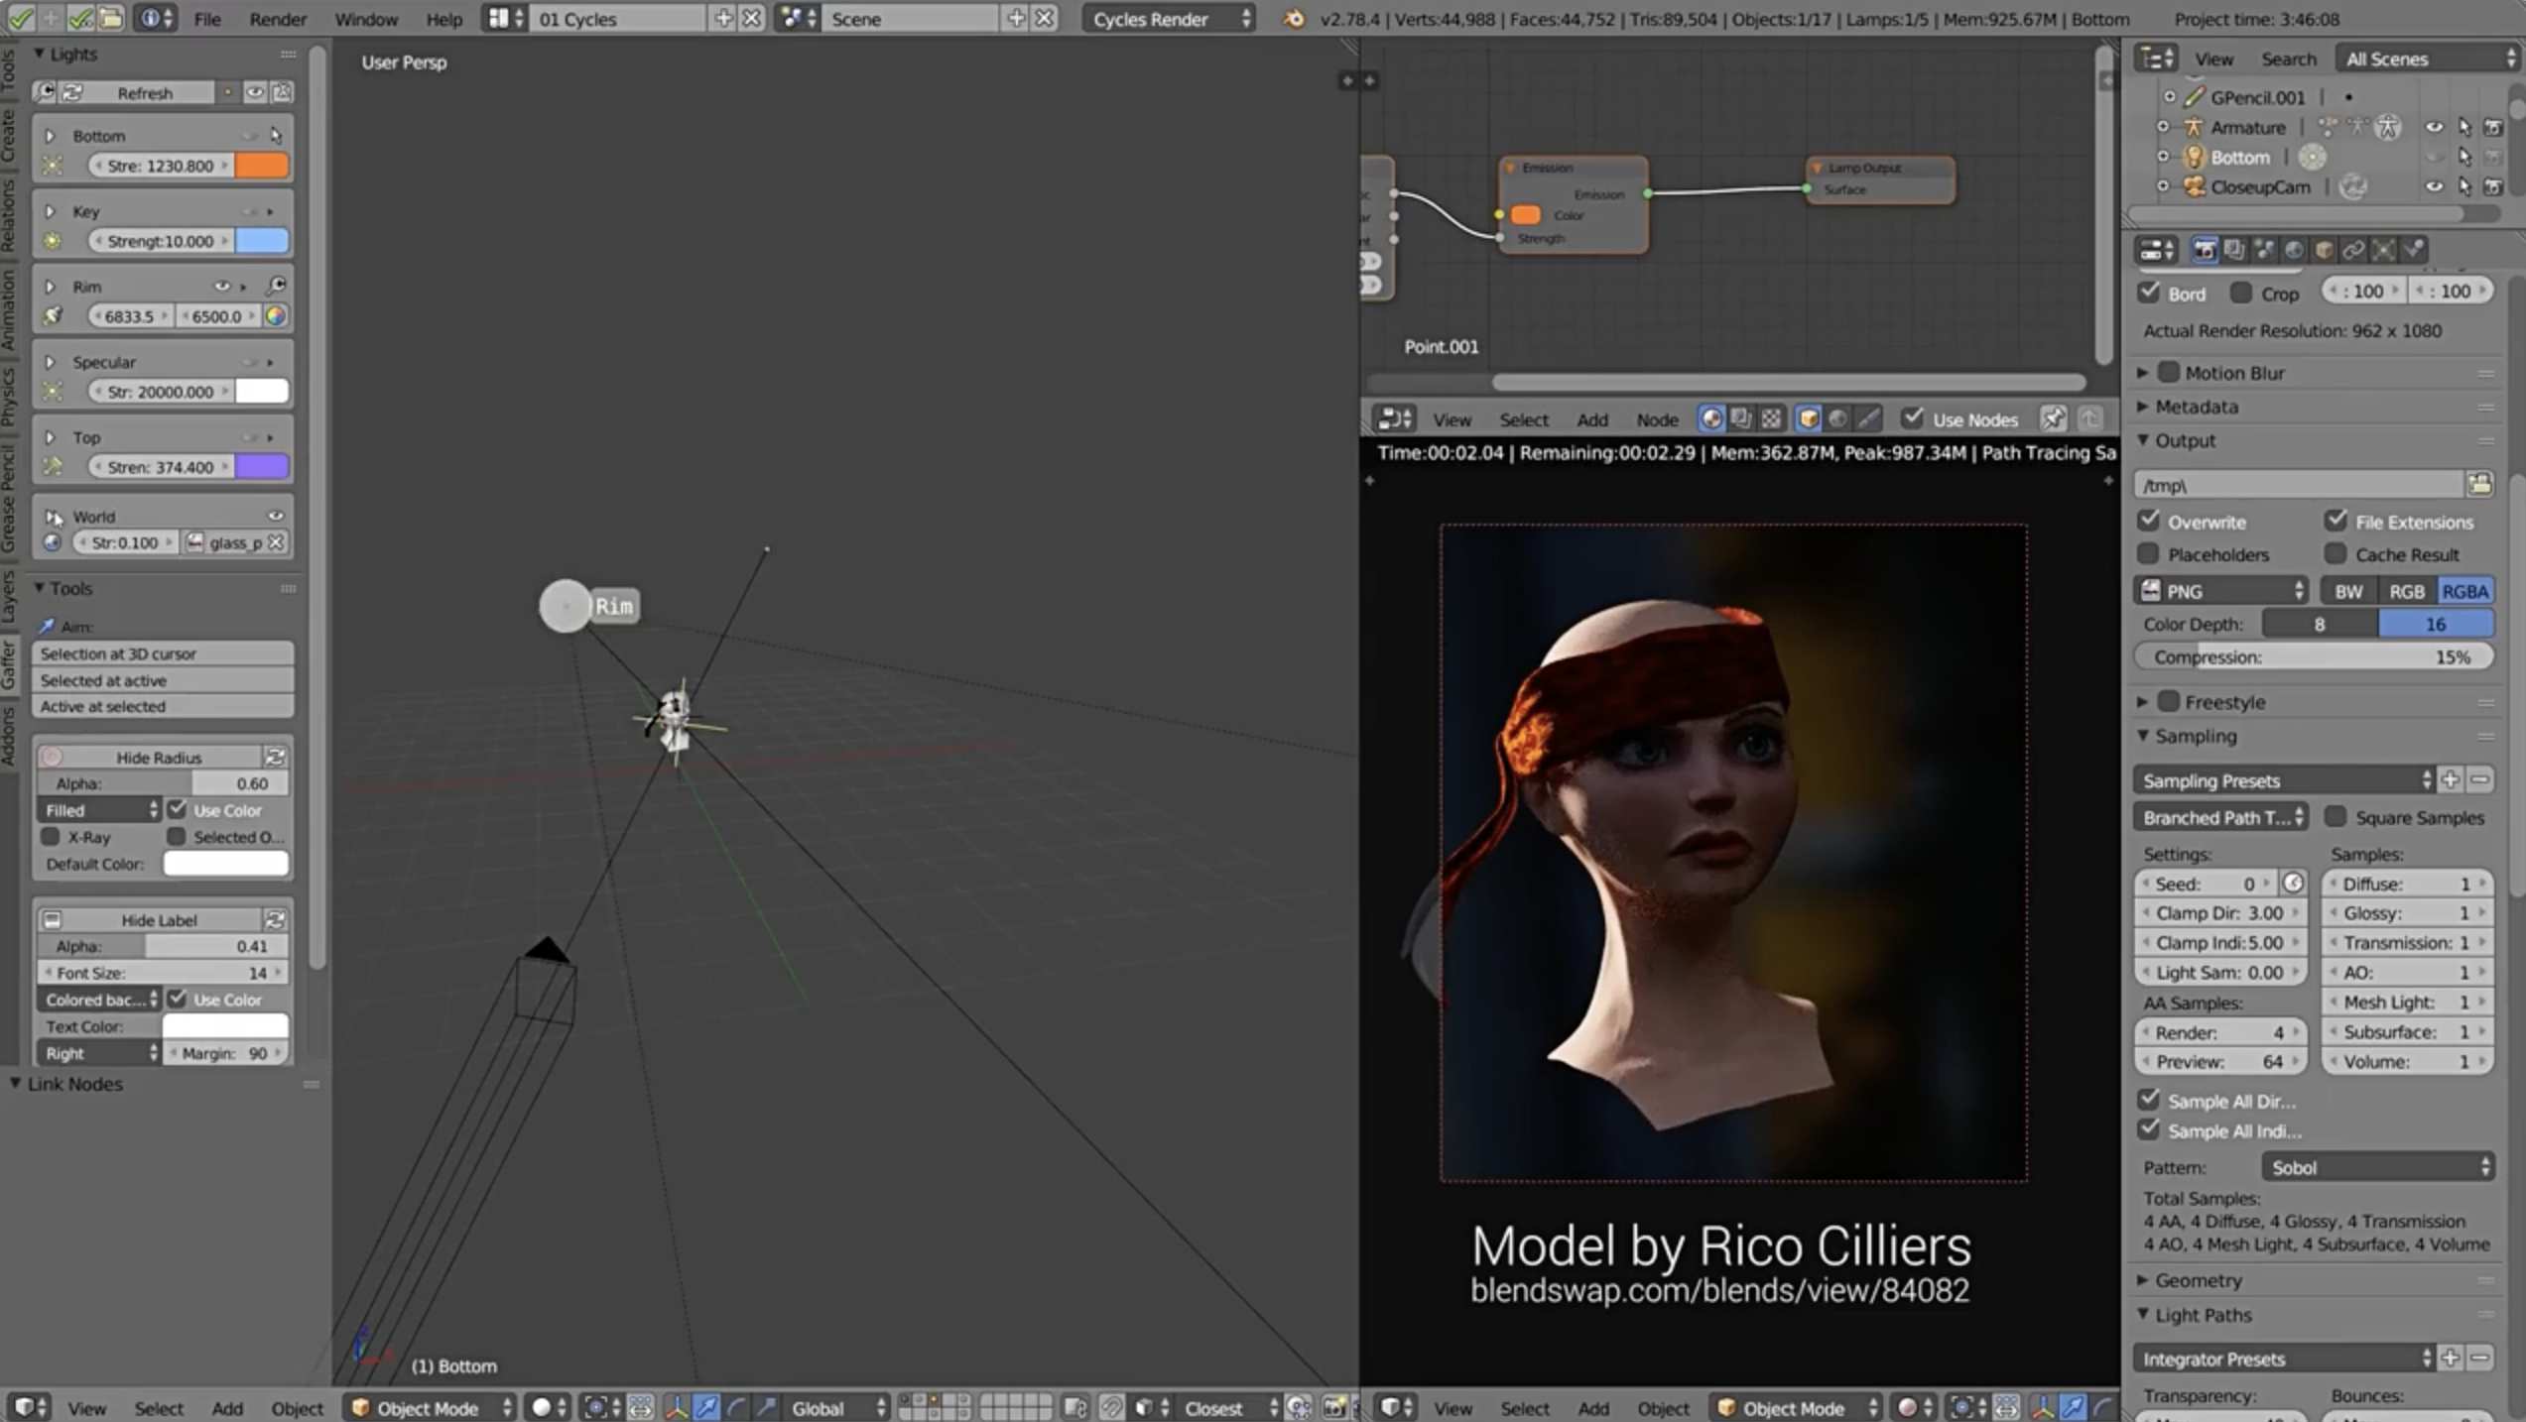2526x1422 pixels.
Task: Click the clock icon next to the Seed field
Action: pyautogui.click(x=2293, y=883)
